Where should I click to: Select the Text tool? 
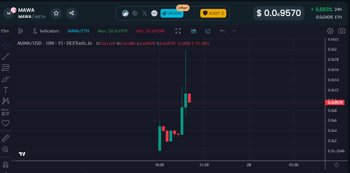point(6,90)
